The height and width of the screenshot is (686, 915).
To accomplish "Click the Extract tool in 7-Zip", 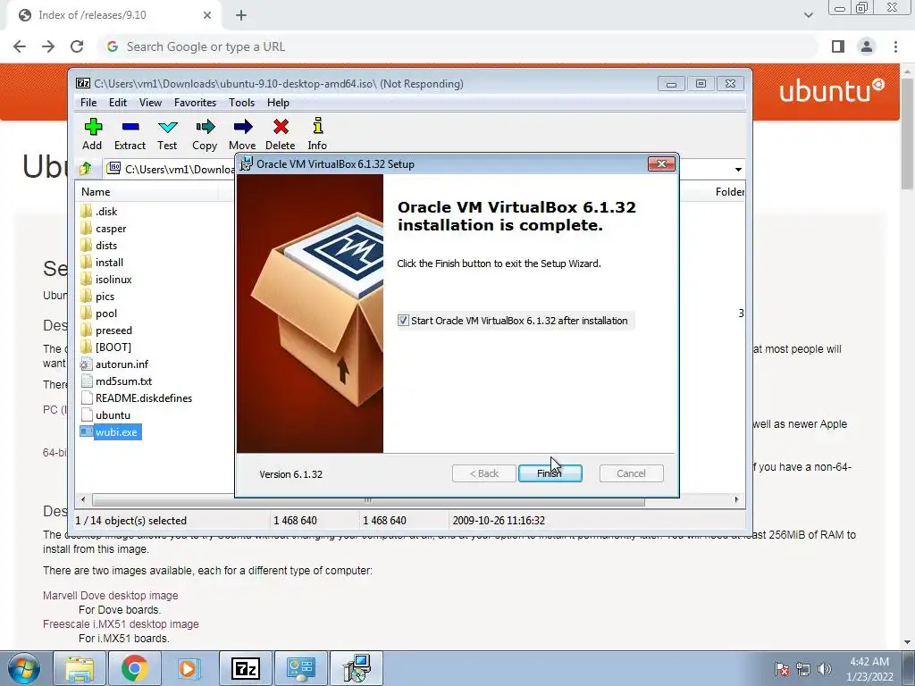I will click(x=130, y=134).
